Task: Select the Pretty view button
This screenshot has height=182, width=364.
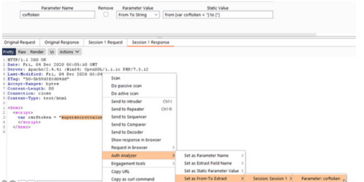Action: 9,52
